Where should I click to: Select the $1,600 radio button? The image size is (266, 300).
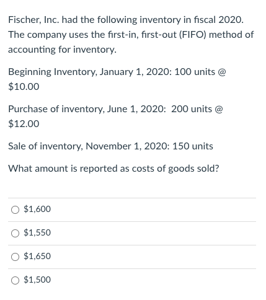coord(15,210)
